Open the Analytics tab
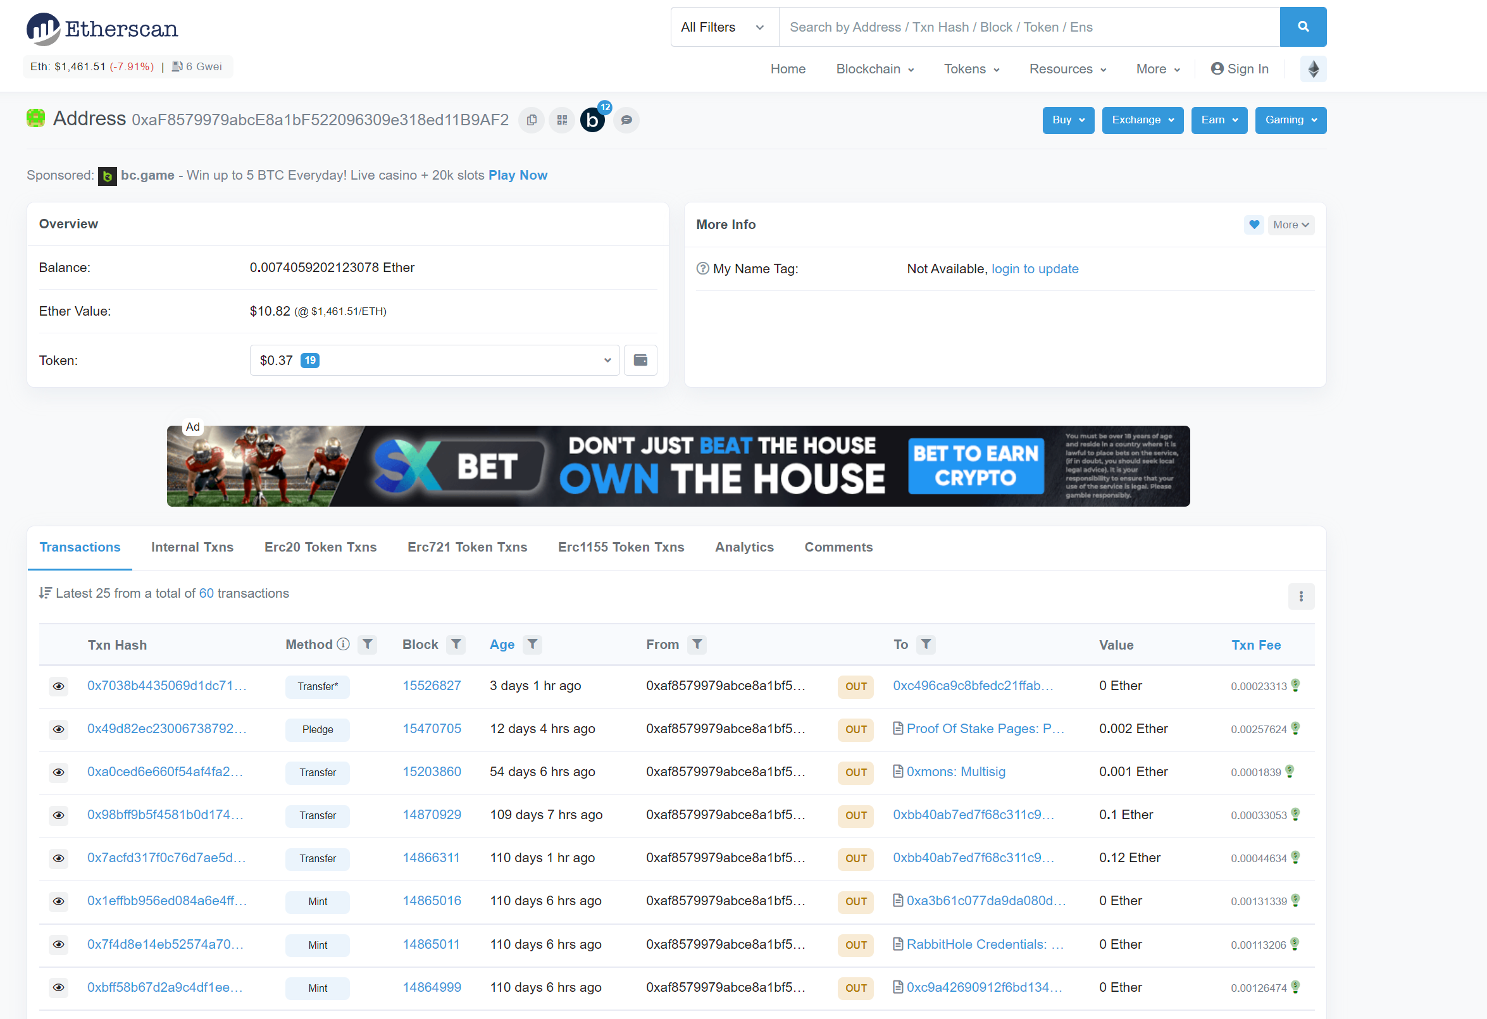This screenshot has width=1487, height=1019. point(744,547)
